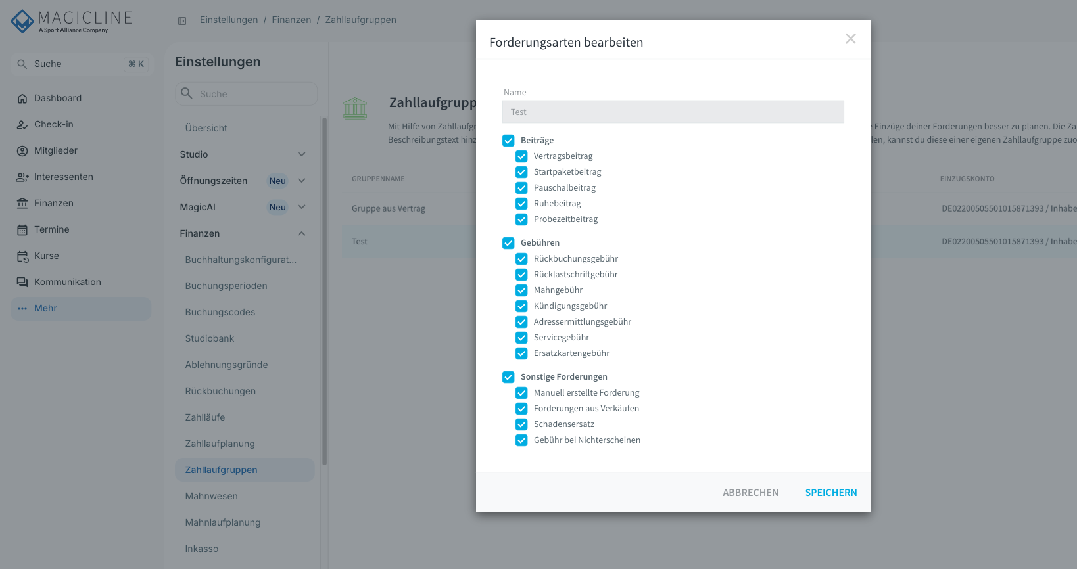Click the Interessenten add-person icon
Screen dimensions: 1077x569
pos(22,177)
